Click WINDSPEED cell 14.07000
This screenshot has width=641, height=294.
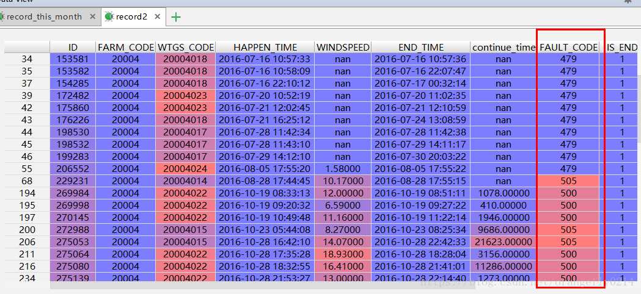pyautogui.click(x=343, y=242)
